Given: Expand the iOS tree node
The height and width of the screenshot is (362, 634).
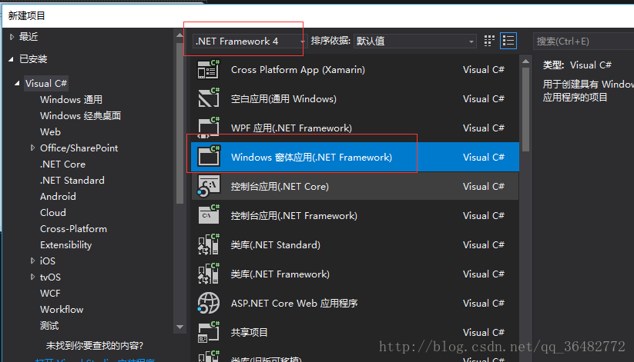Looking at the screenshot, I should pyautogui.click(x=33, y=261).
